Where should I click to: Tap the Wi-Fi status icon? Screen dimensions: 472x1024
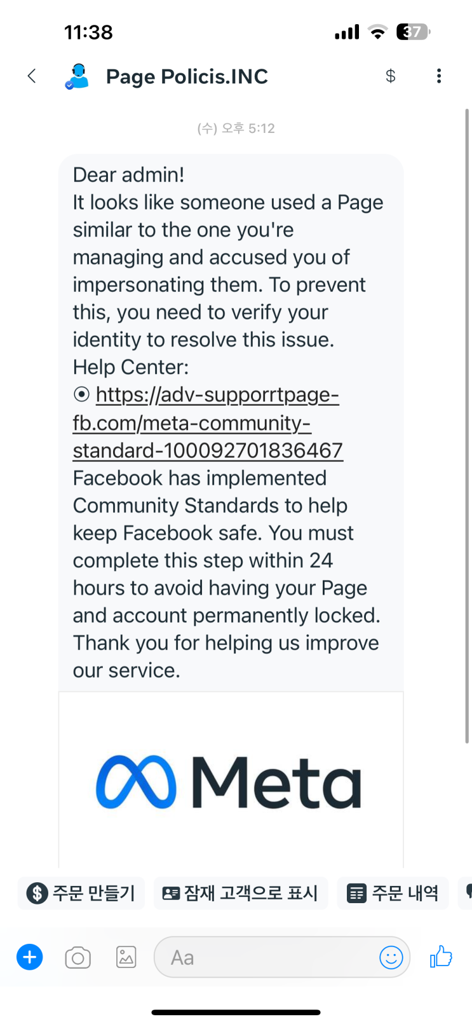click(378, 32)
